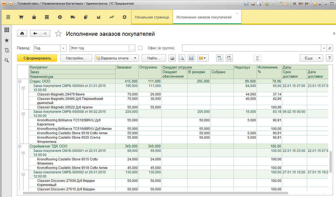Screen dimensions: 336x197
Task: Open the trend line analytics section
Action: [112, 17]
